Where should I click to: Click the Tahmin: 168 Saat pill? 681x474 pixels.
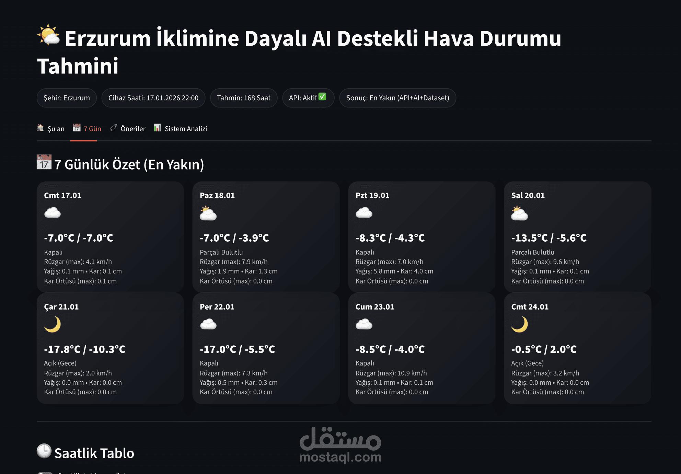tap(243, 98)
